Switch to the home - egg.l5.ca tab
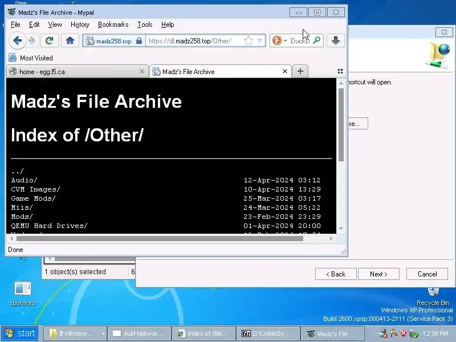This screenshot has height=342, width=456. tap(78, 72)
